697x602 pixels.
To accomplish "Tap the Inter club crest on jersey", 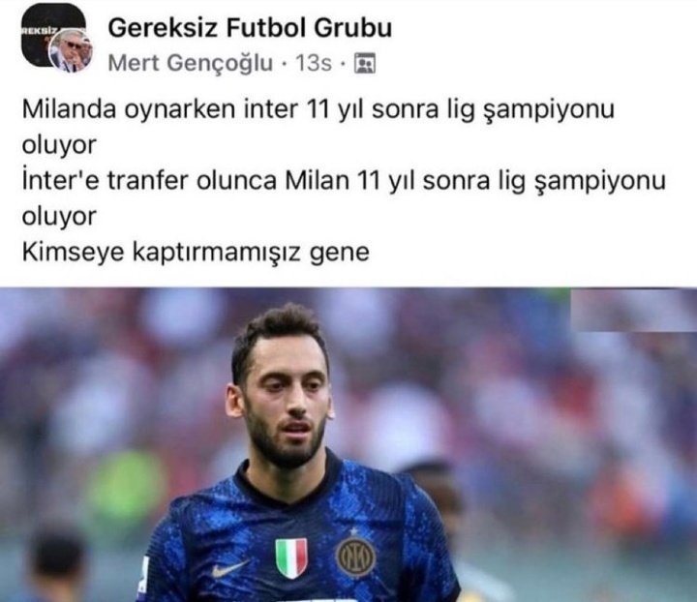I will (x=354, y=557).
